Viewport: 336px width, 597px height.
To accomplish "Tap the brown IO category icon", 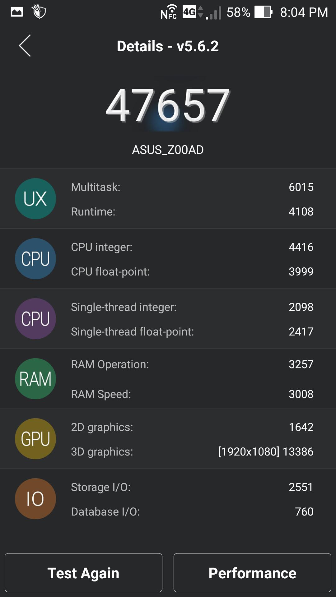I will point(35,499).
